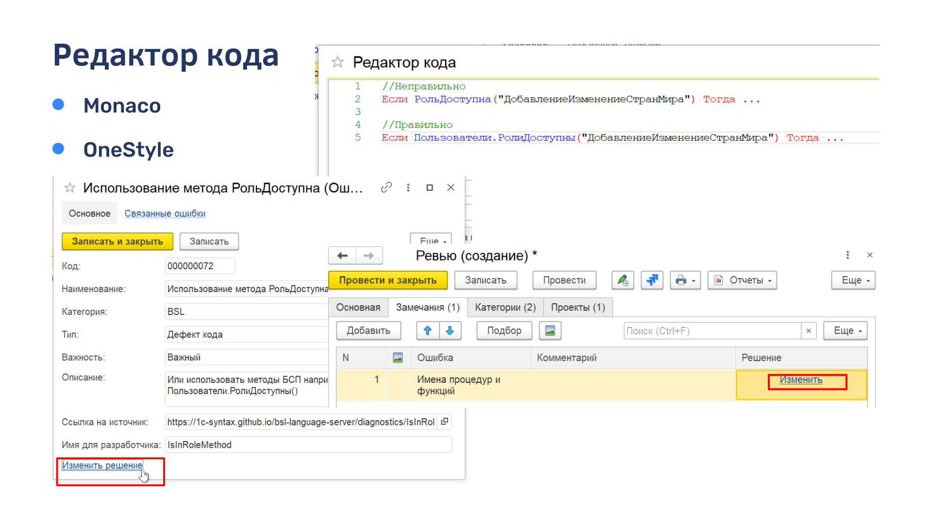This screenshot has width=932, height=524.
Task: Open the Проекты (1) tab
Action: [x=578, y=308]
